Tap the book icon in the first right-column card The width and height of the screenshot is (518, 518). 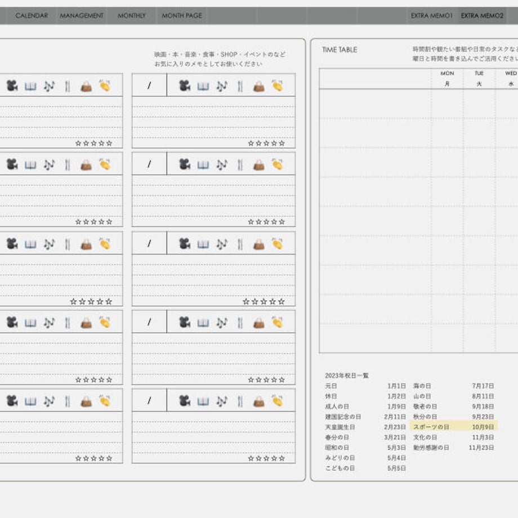click(203, 87)
